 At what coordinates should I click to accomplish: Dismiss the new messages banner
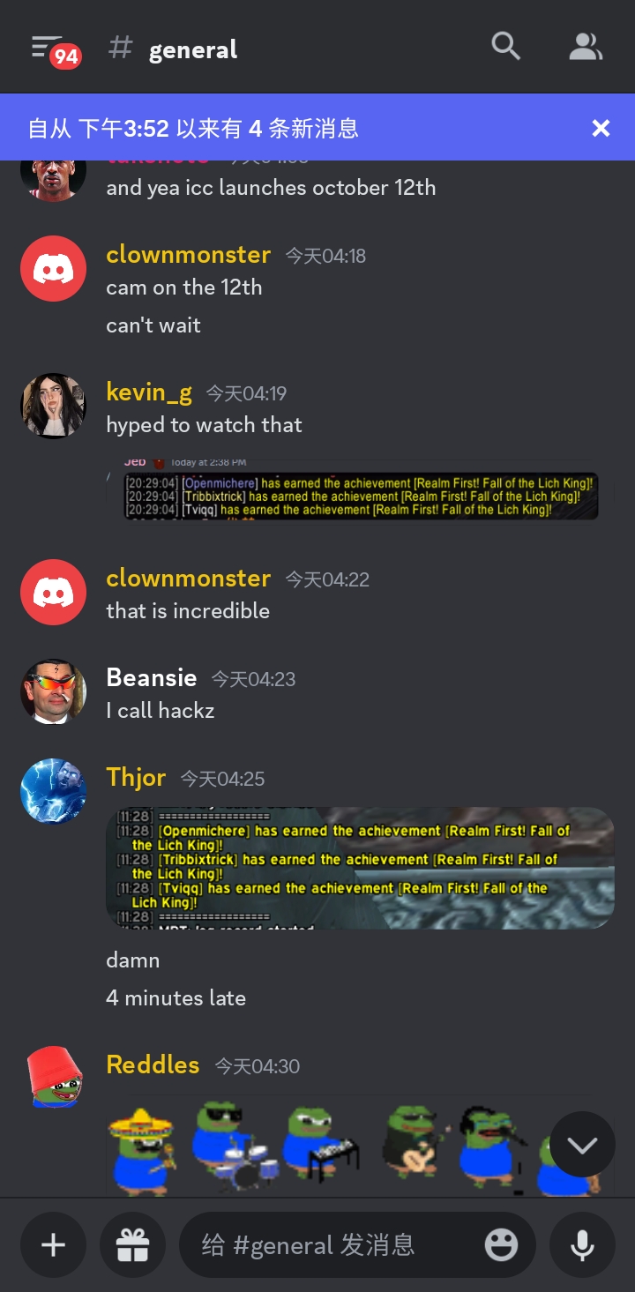tap(601, 129)
